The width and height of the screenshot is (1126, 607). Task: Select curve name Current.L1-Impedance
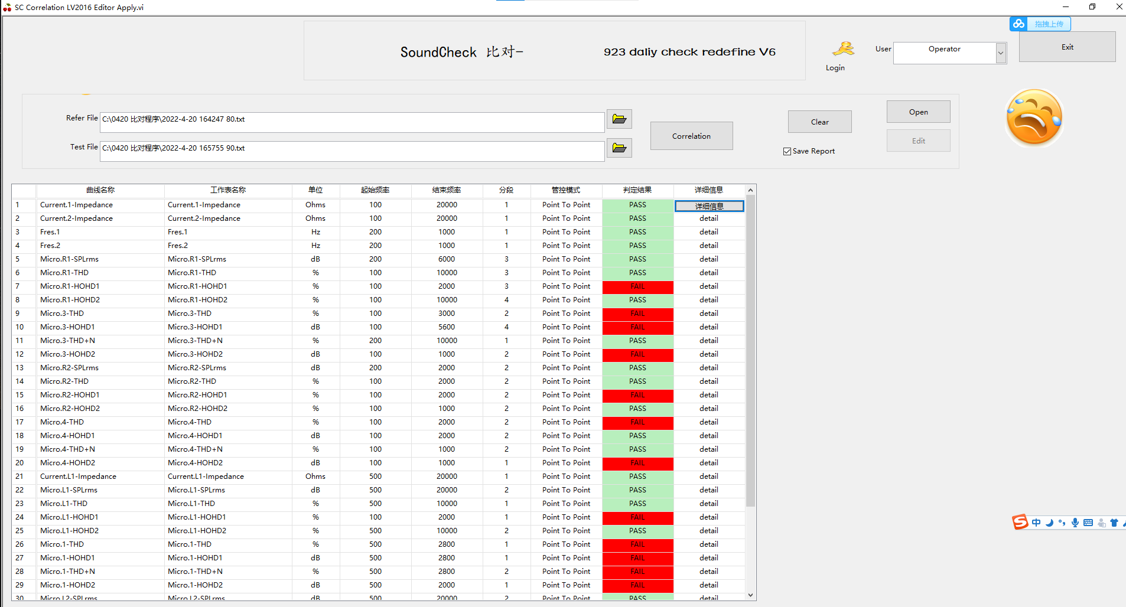78,477
